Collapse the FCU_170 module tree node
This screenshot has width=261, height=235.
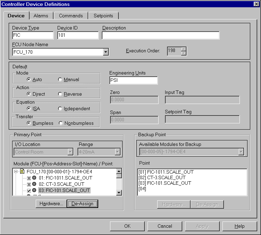click(x=16, y=172)
